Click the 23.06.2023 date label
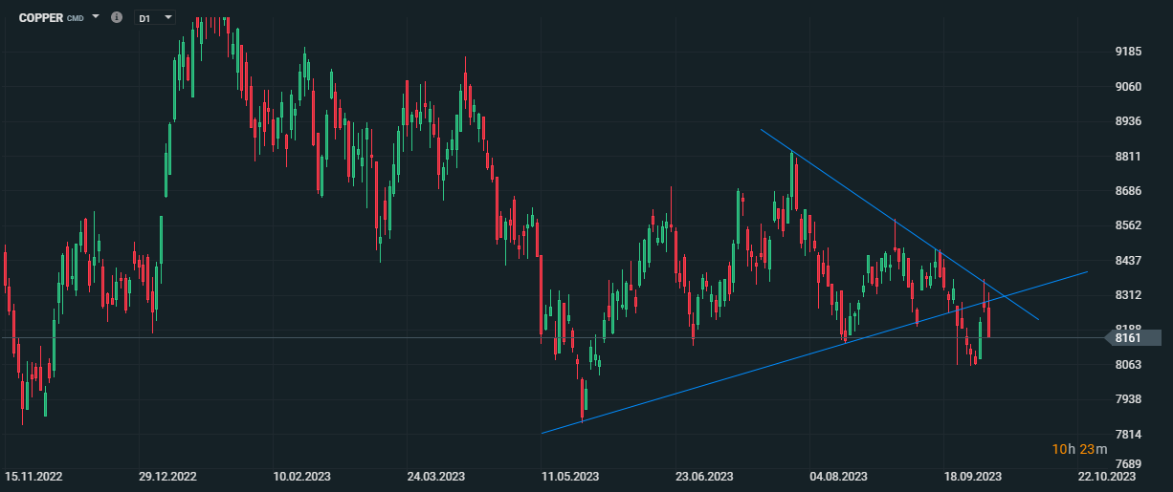This screenshot has height=492, width=1173. [x=704, y=476]
